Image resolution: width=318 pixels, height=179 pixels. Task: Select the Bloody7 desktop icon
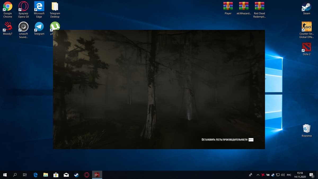click(x=8, y=27)
